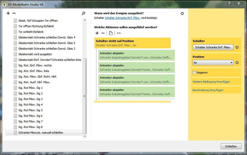This screenshot has width=247, height=155.
Task: Click the plus icon above the event list
Action: 8,13
